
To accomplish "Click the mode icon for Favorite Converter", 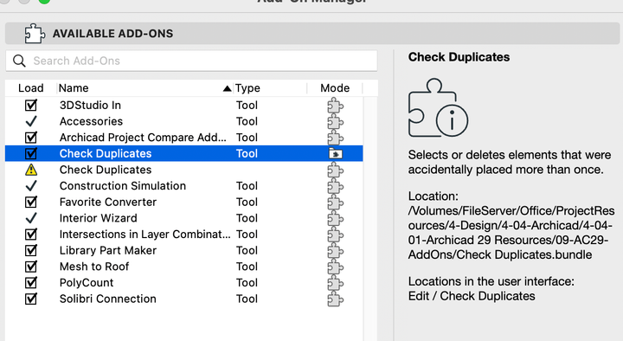I will [336, 203].
